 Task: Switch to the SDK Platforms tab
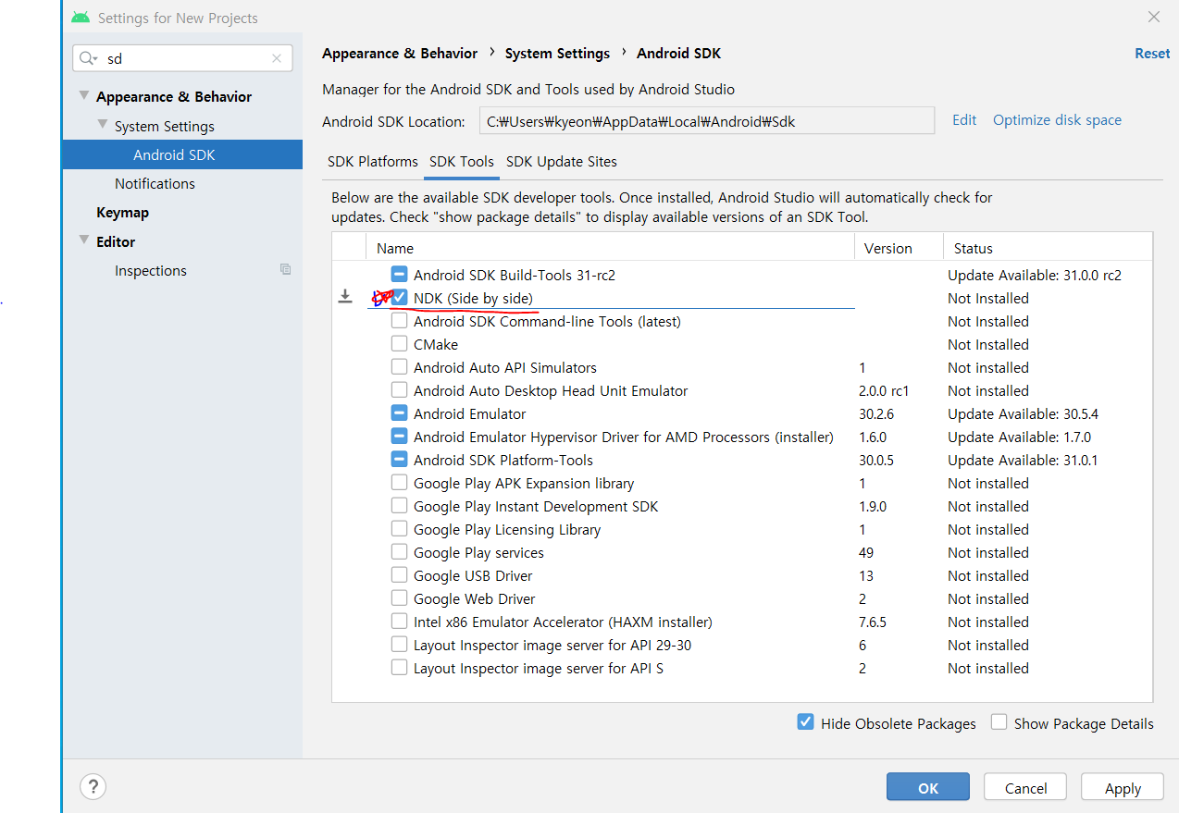point(373,161)
